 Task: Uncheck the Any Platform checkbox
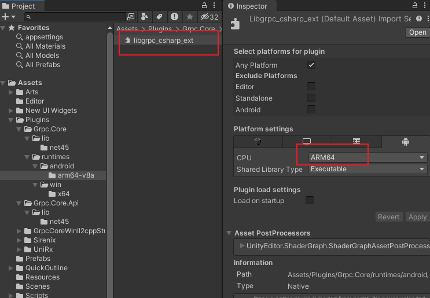click(x=311, y=65)
